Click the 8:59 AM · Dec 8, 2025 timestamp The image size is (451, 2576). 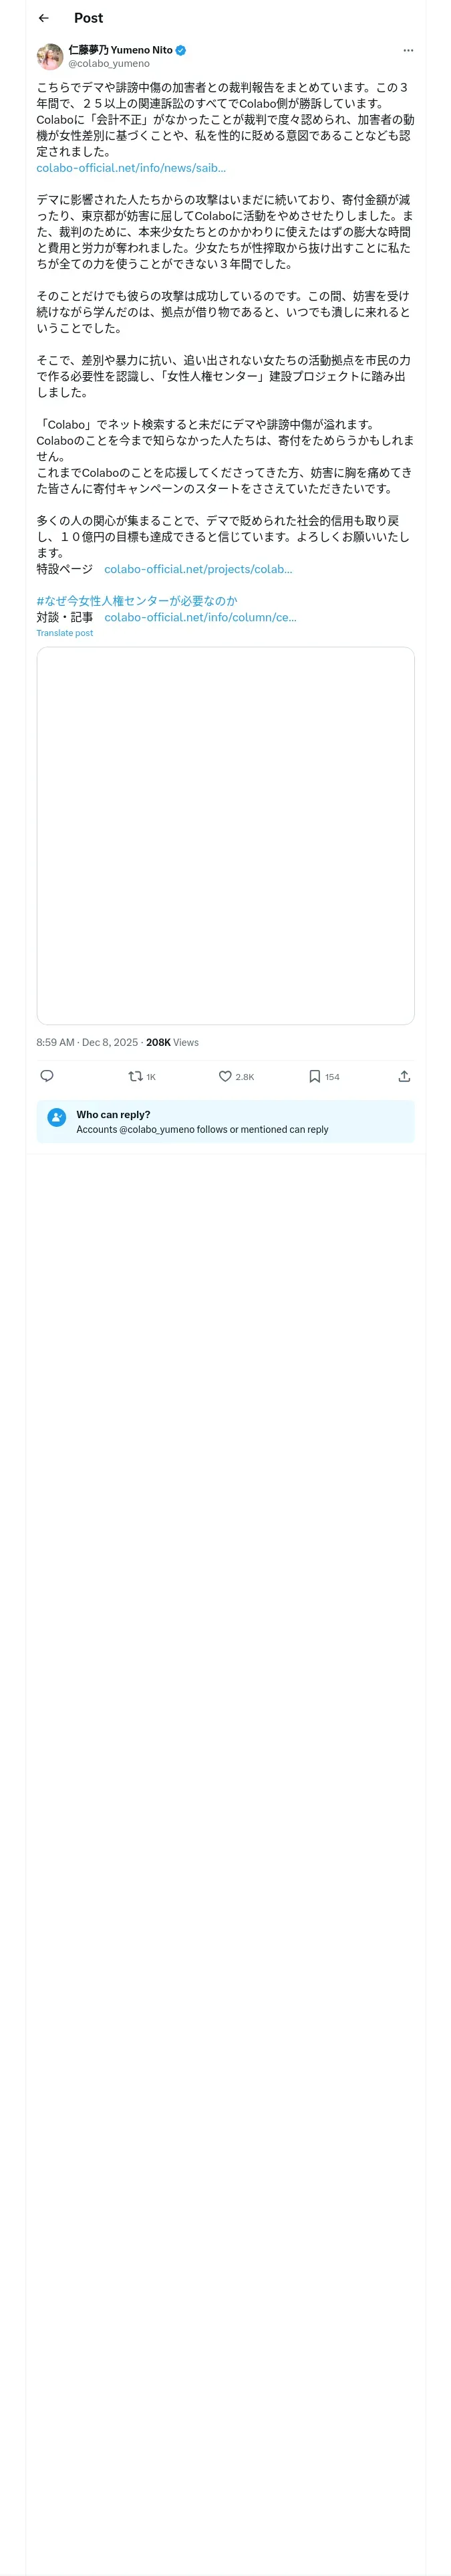point(87,1042)
